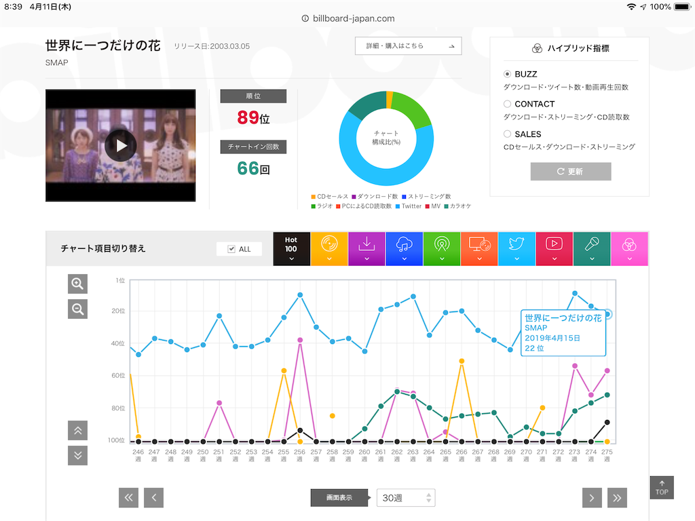Expand the teal karaoke tab chevron
Screen dimensions: 695x521
(592, 258)
